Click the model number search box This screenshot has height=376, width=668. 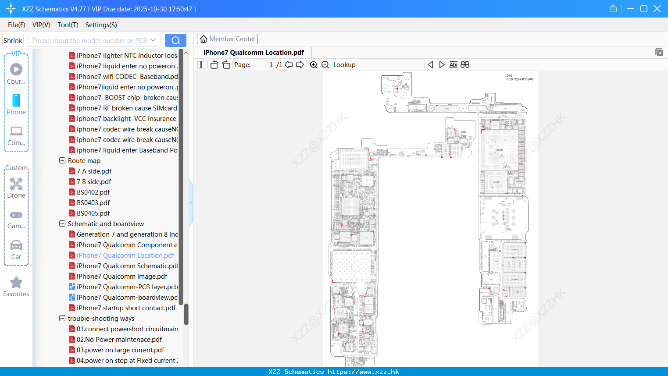pos(89,40)
